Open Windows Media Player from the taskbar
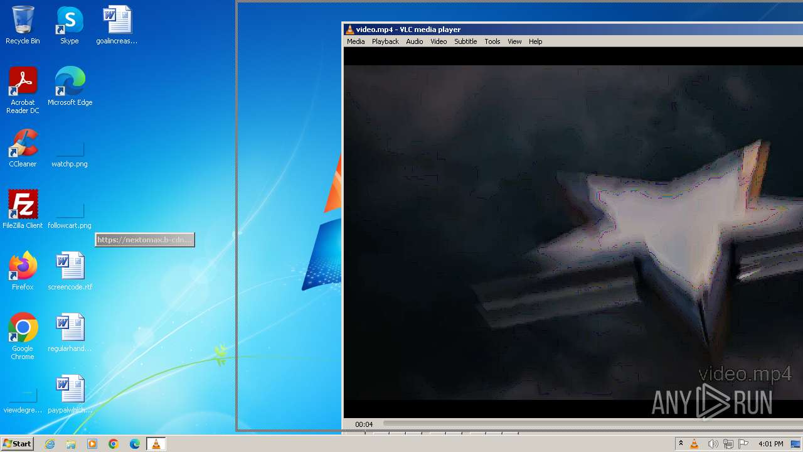Viewport: 803px width, 452px height. pyautogui.click(x=92, y=444)
